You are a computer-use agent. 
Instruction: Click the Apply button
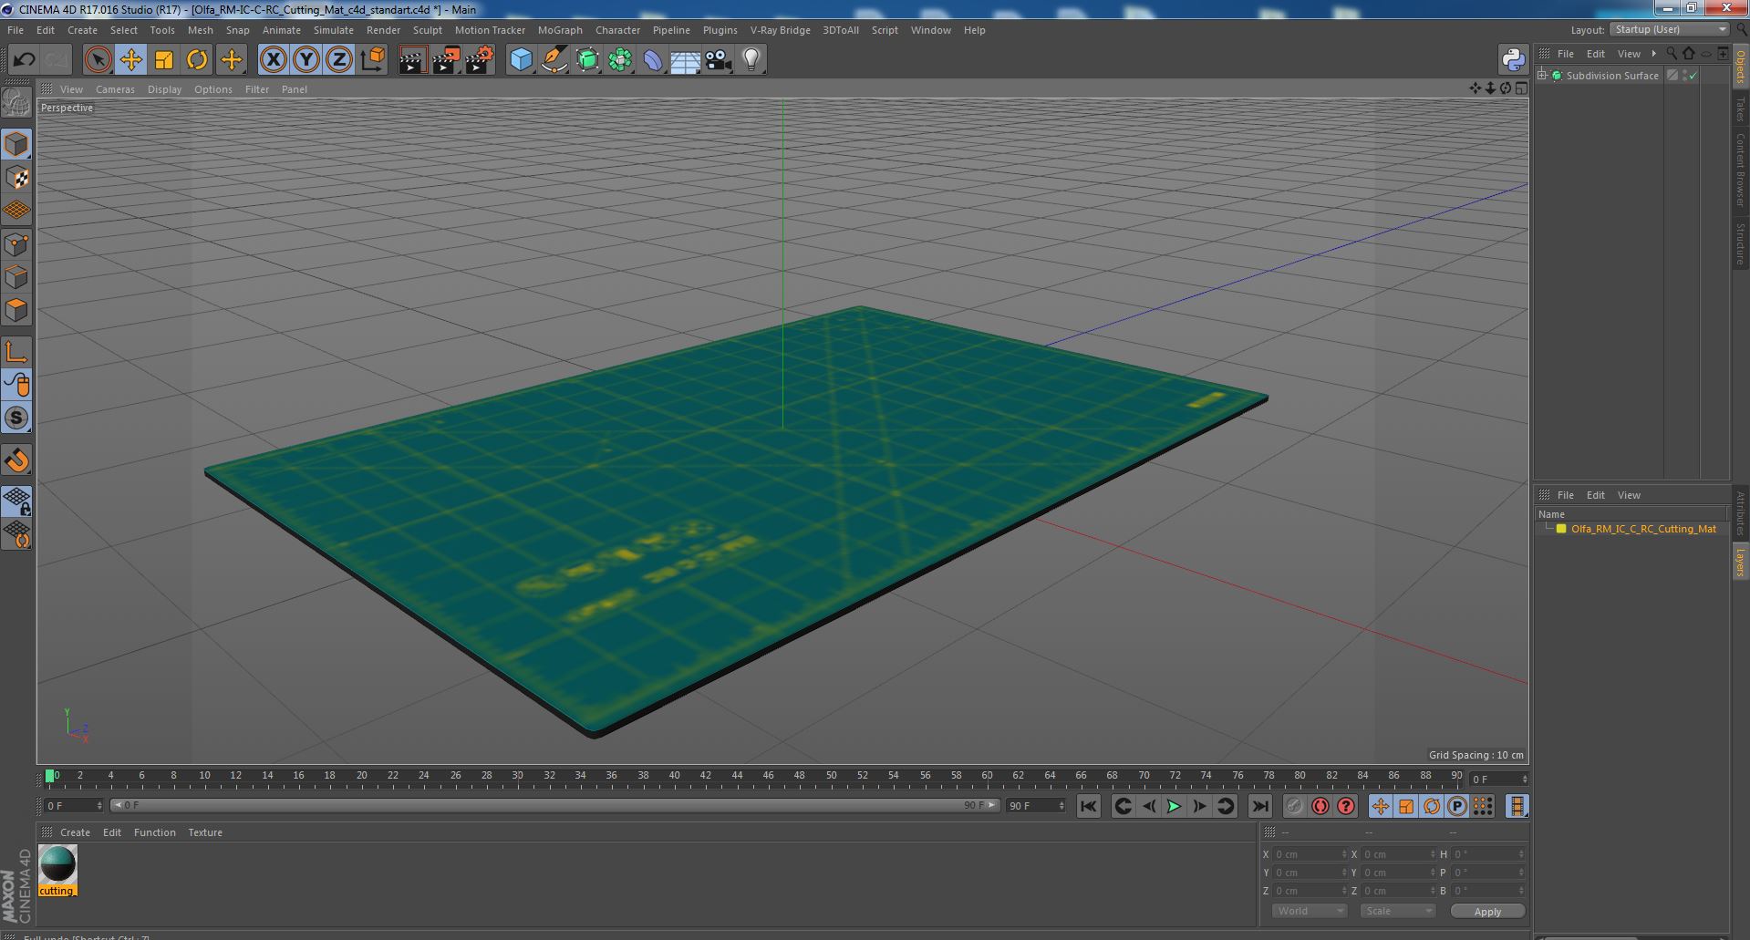pos(1487,911)
